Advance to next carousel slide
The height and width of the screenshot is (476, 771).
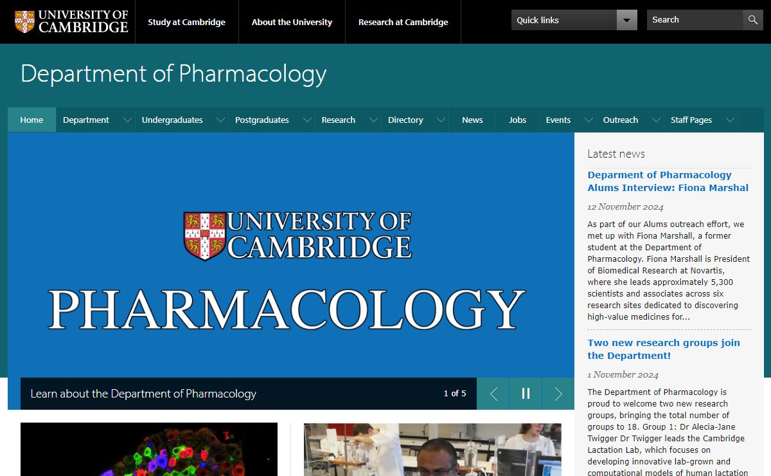click(558, 394)
